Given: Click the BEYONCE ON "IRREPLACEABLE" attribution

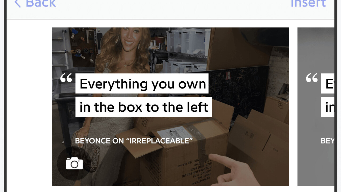Looking at the screenshot, I should (x=134, y=141).
